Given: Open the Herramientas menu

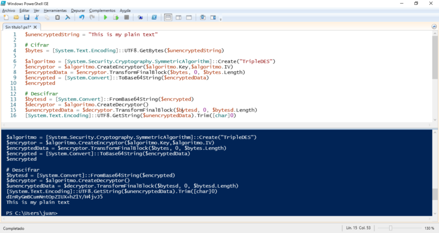Looking at the screenshot, I should pos(55,10).
